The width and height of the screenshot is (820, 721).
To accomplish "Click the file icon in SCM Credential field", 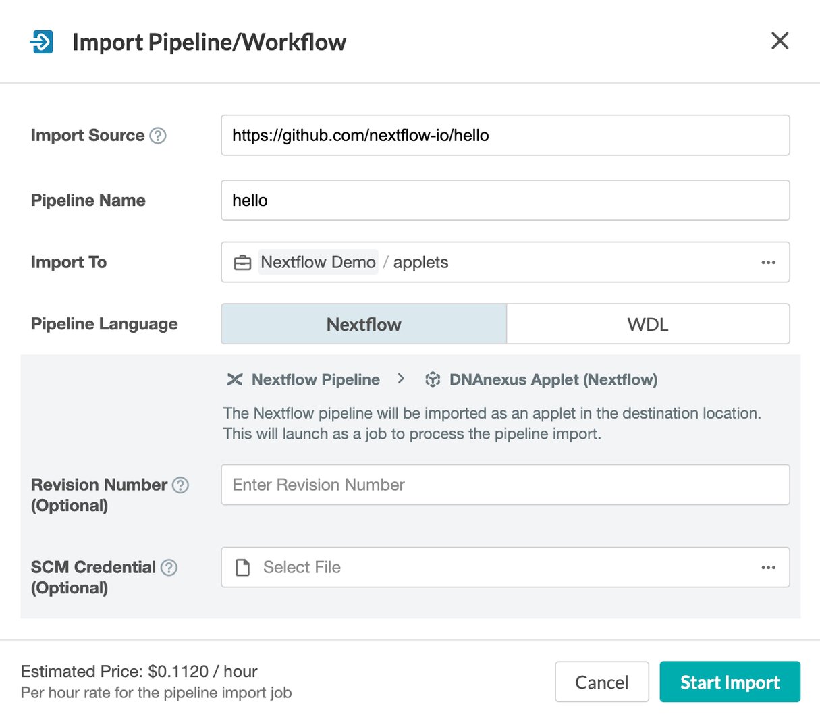I will point(242,567).
